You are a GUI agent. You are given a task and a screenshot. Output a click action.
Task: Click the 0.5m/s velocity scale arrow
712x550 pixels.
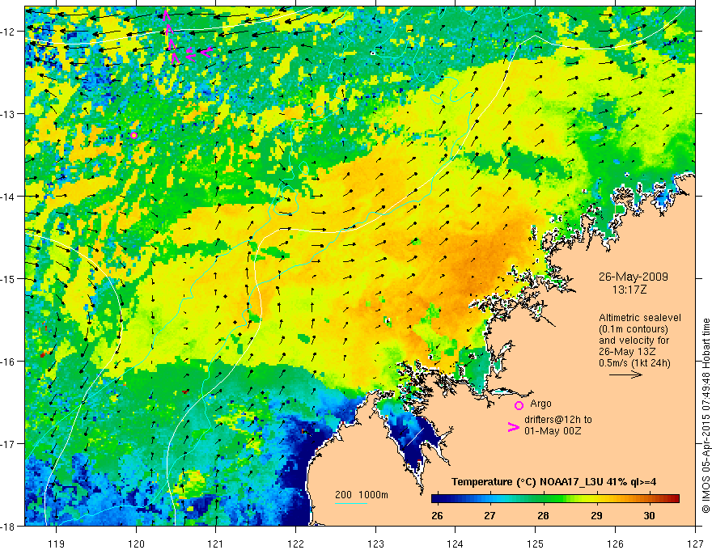coord(625,374)
